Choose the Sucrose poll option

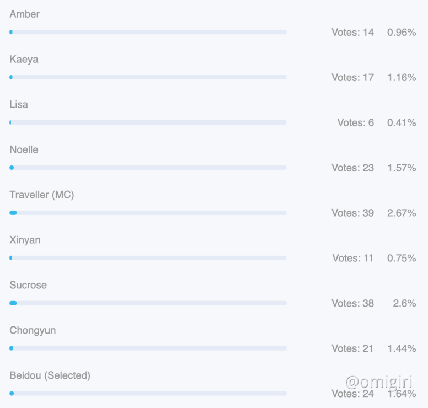coord(28,286)
